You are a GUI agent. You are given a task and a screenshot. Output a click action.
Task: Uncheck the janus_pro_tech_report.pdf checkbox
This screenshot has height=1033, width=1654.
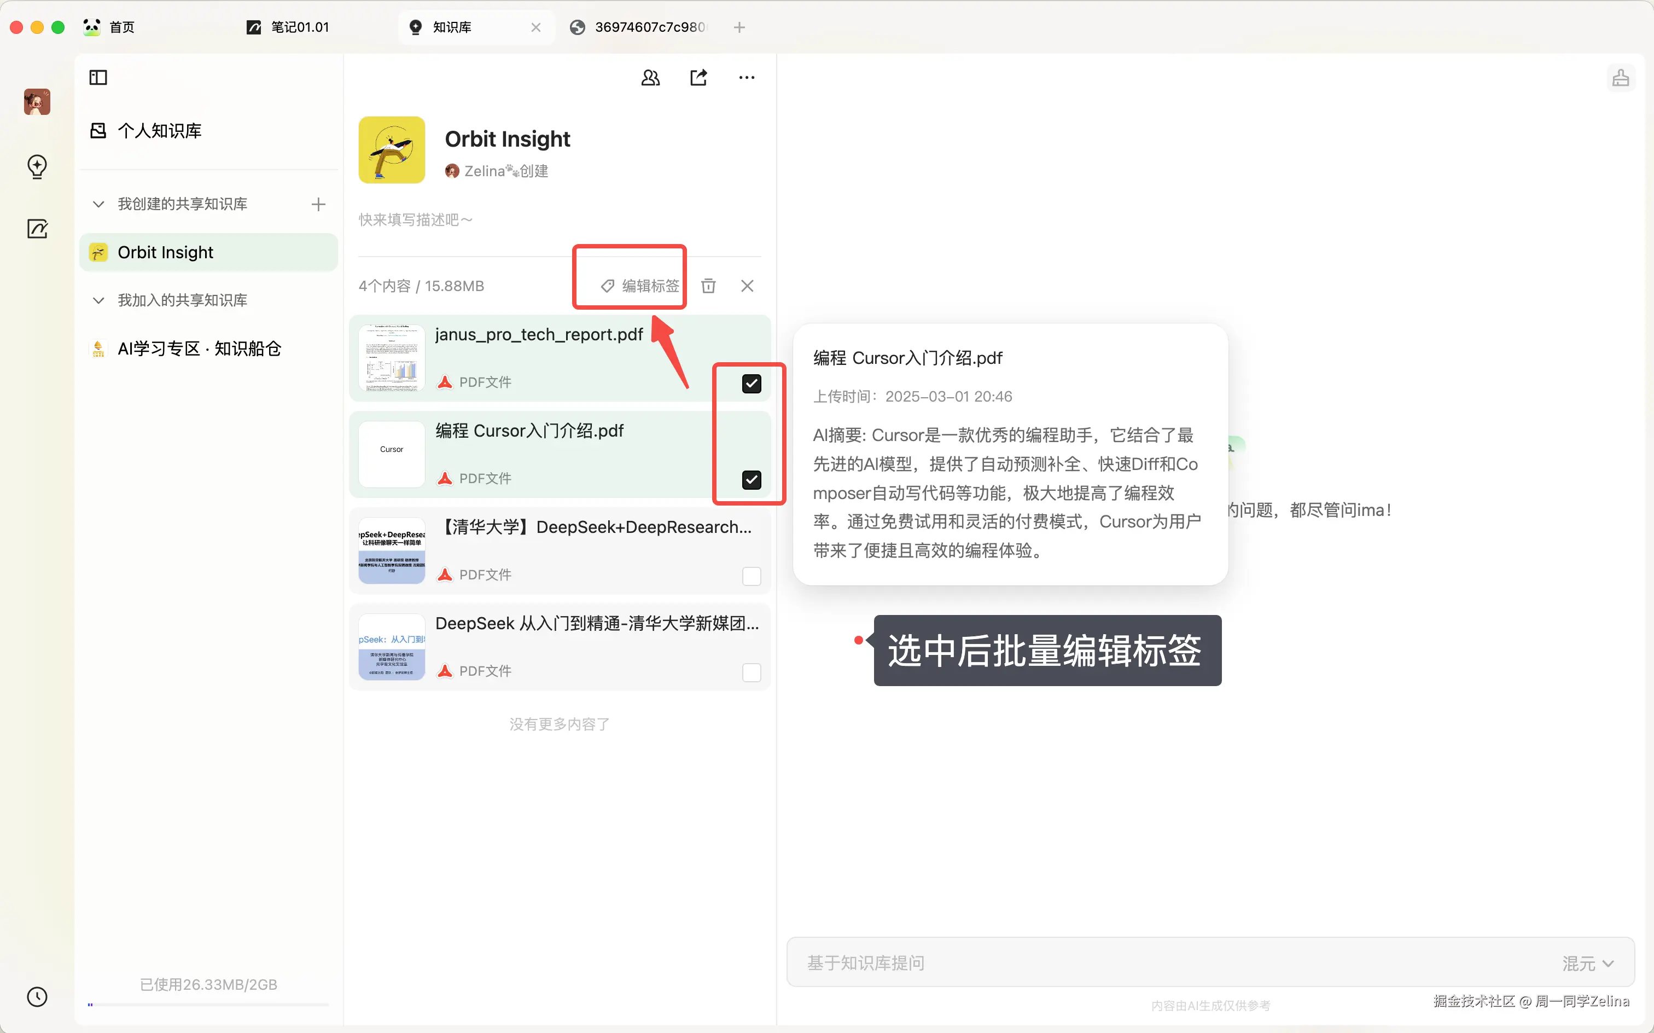751,384
